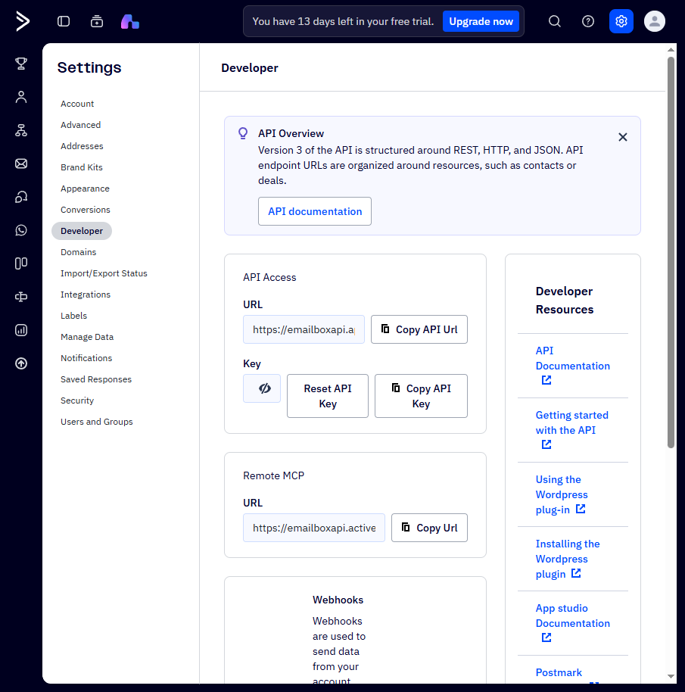Open the quick-add briefcase icon
The height and width of the screenshot is (692, 685).
(x=97, y=21)
